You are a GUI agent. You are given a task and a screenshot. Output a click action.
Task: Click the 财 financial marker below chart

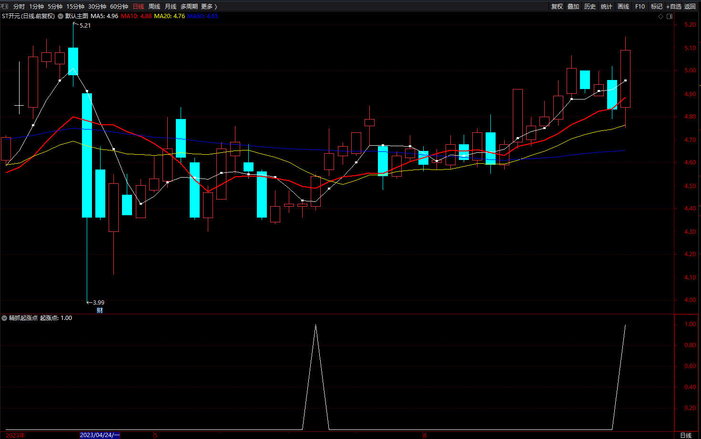point(100,310)
